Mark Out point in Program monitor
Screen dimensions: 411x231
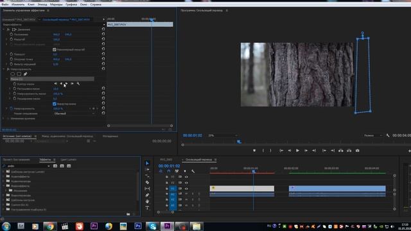271,151
